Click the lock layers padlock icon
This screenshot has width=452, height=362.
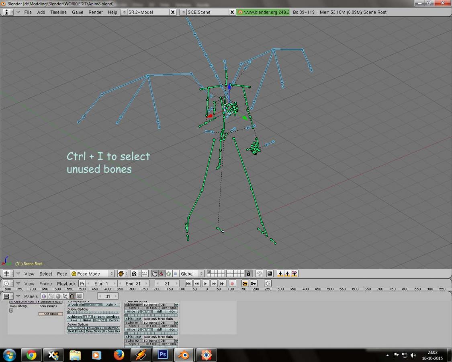(249, 274)
